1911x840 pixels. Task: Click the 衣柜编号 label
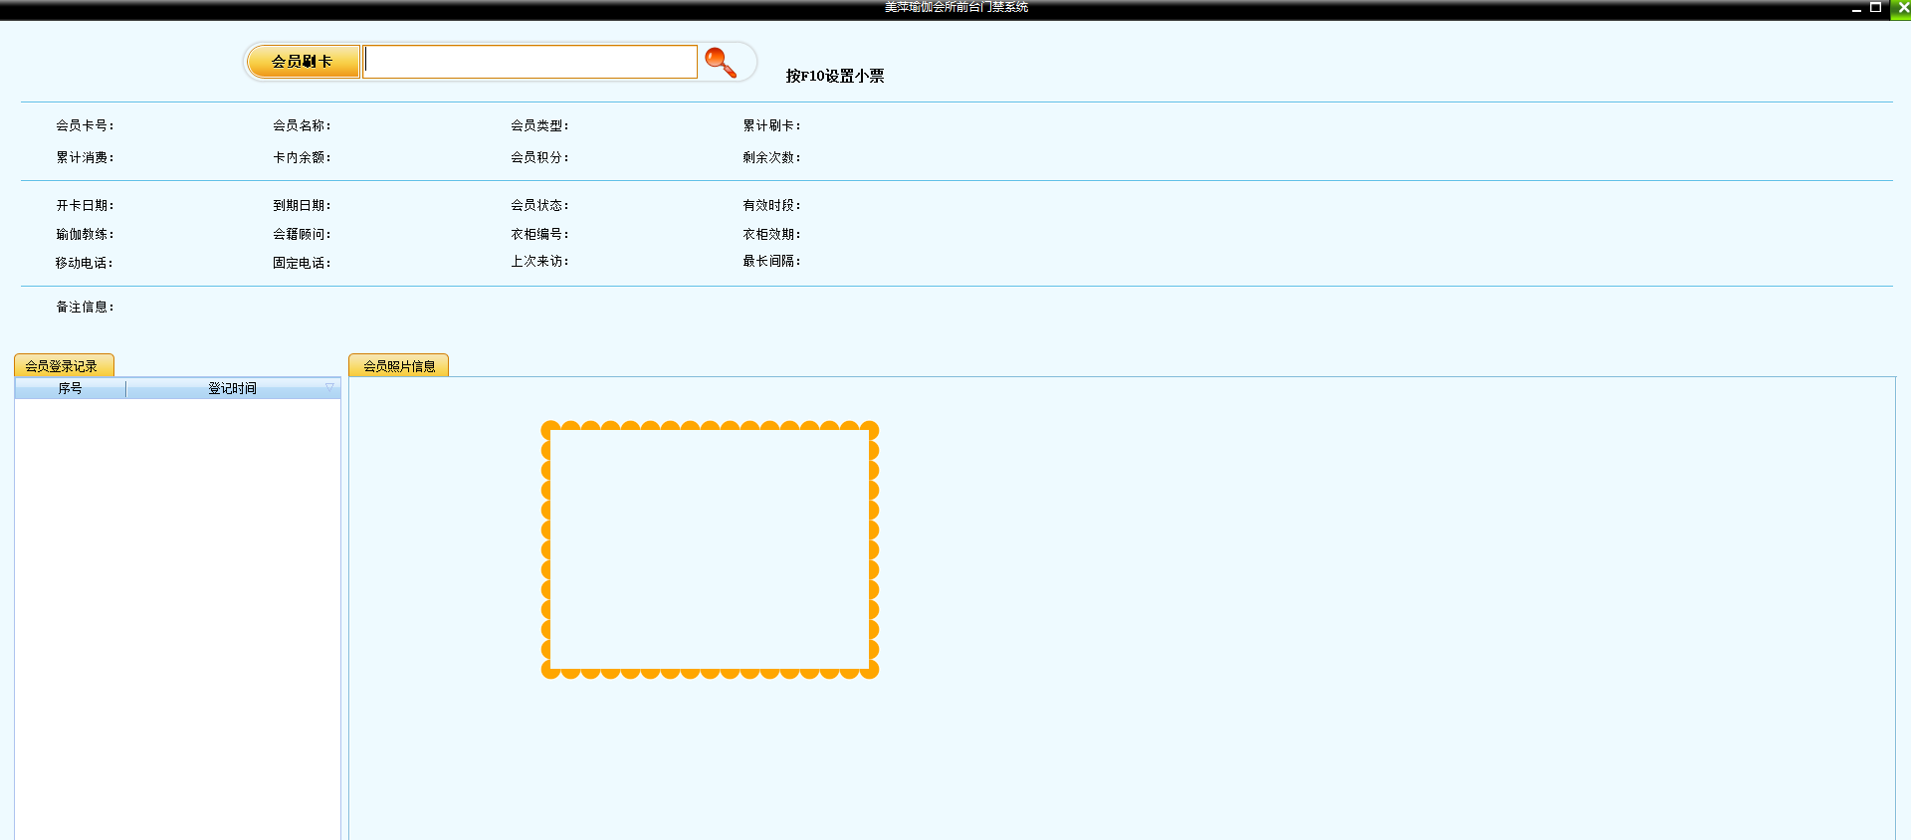(x=539, y=234)
